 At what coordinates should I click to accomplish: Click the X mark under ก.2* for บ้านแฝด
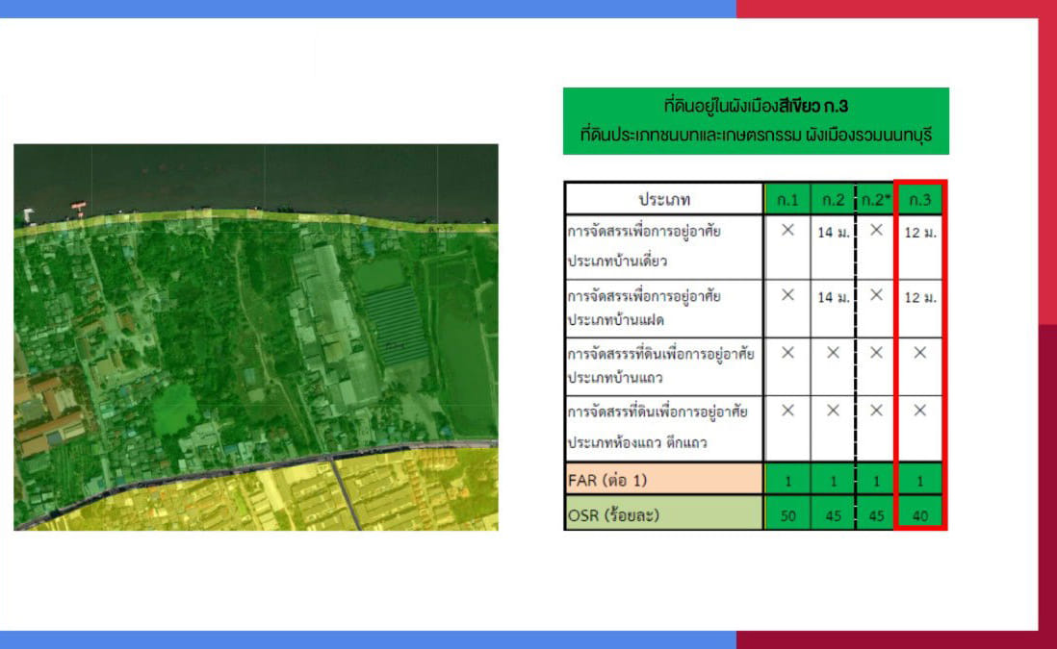tap(876, 295)
